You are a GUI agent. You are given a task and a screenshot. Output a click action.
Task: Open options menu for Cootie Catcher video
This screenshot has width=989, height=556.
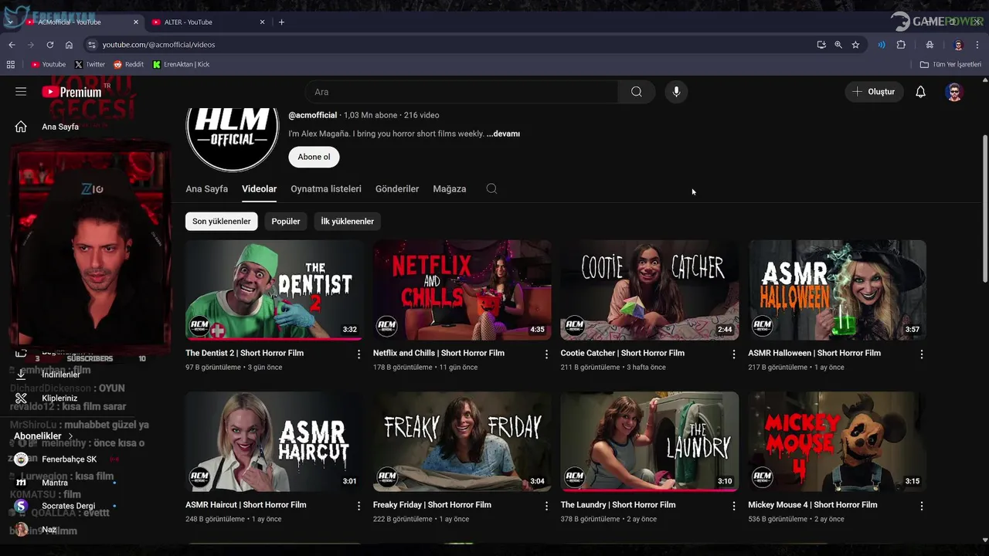click(734, 354)
